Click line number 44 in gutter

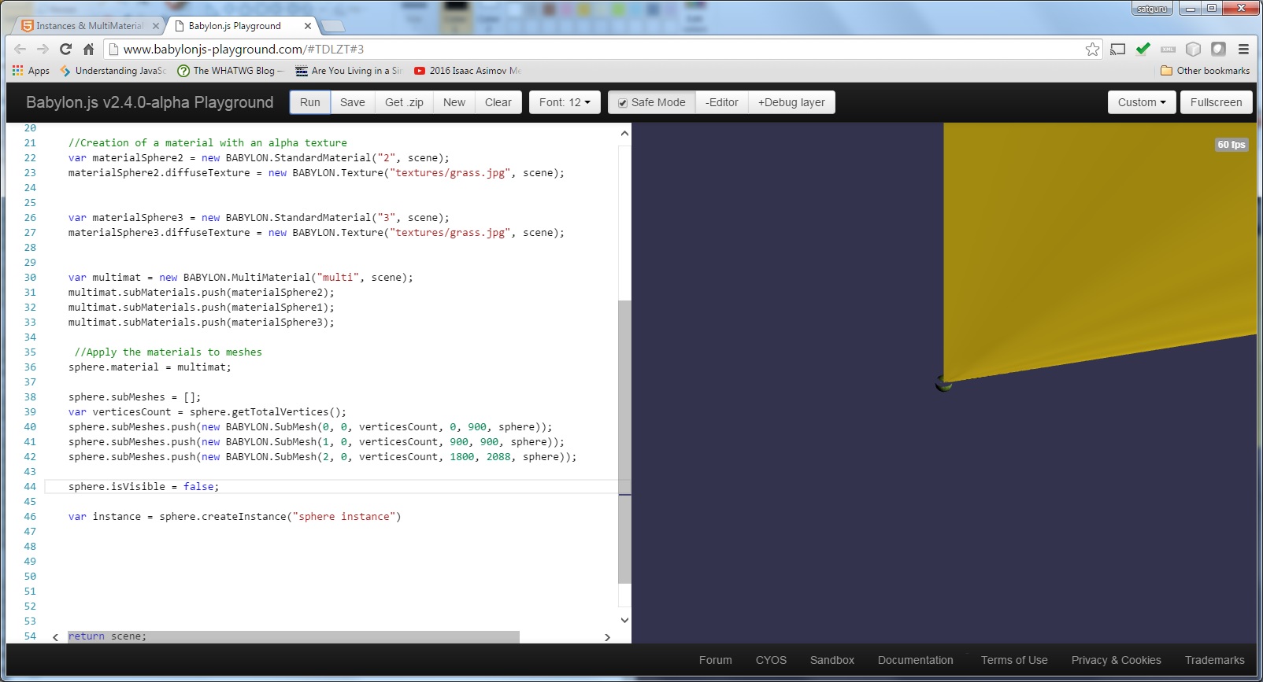[x=30, y=487]
